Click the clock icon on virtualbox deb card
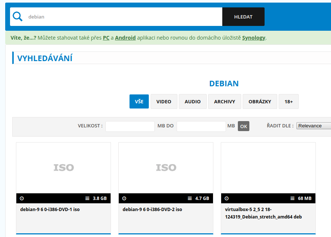The width and height of the screenshot is (331, 237). coord(226,198)
